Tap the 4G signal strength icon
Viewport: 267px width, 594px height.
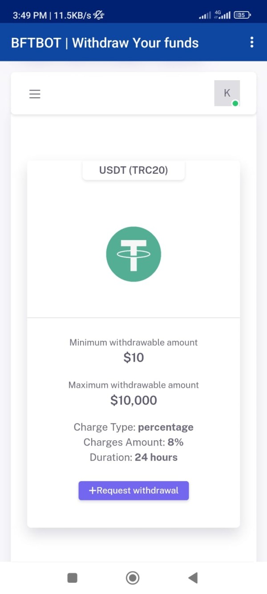[222, 15]
